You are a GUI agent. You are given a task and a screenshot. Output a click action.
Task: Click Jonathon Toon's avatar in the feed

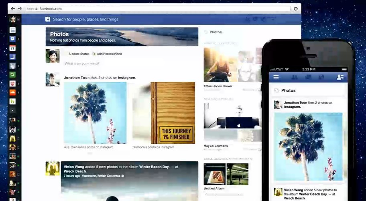(x=53, y=79)
